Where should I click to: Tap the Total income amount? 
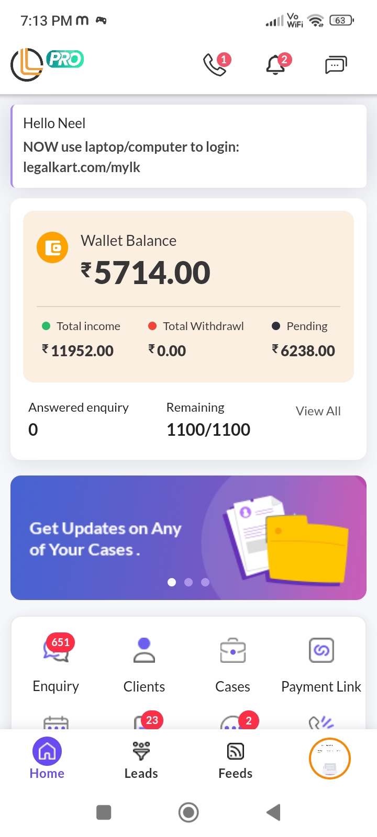[x=82, y=350]
